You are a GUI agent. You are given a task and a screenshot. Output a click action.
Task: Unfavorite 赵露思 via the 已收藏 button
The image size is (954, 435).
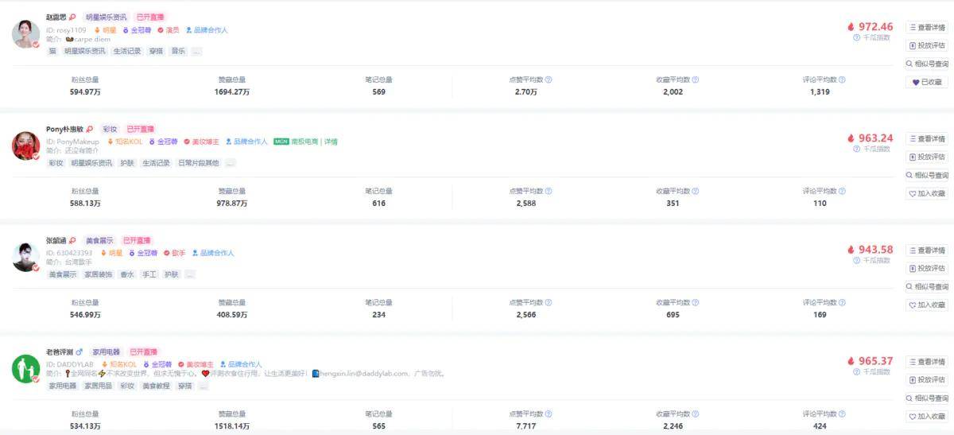926,82
